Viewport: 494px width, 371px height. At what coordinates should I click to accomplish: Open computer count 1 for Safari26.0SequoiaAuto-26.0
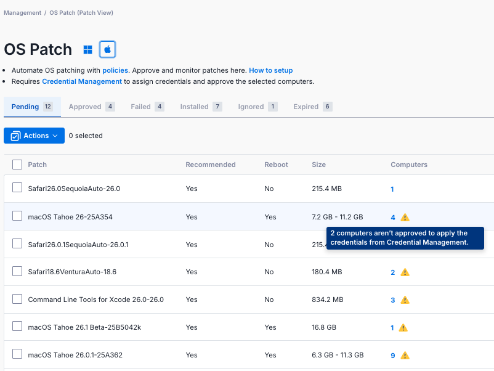[392, 189]
